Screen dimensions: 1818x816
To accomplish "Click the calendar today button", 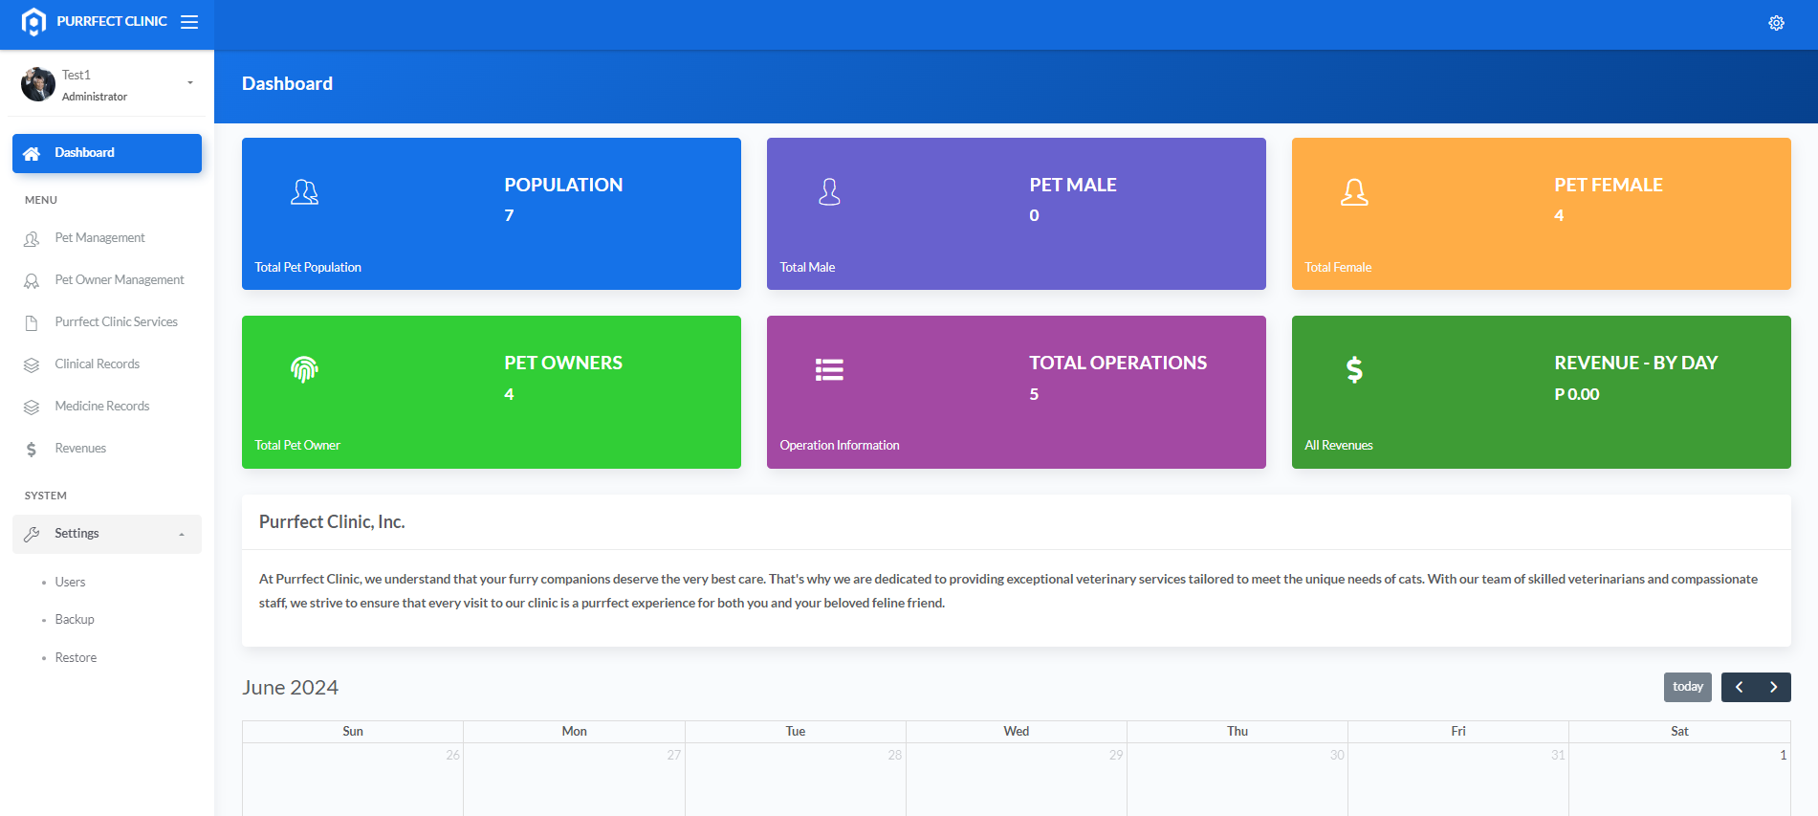I will (1688, 687).
